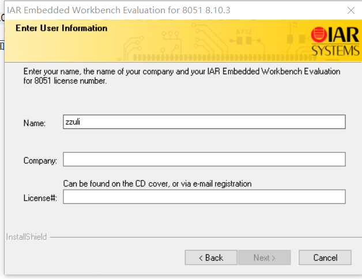Click the CD cover license hint text
The image size is (362, 279).
pos(157,184)
